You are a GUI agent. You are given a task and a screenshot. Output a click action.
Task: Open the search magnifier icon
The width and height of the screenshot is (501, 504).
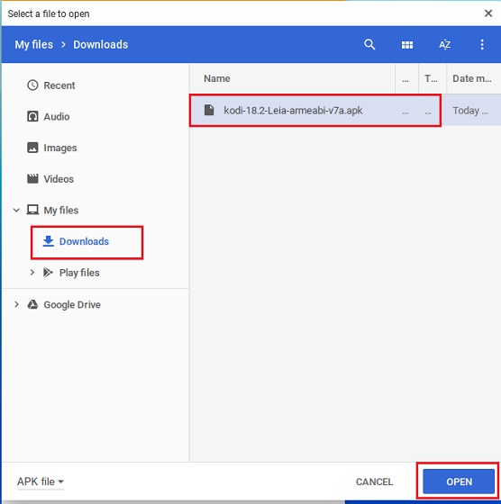369,44
